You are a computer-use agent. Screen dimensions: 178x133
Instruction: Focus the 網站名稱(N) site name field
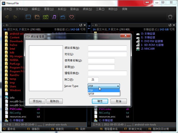point(107,48)
